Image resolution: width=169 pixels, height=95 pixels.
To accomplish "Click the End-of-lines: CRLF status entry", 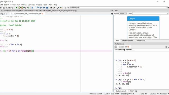I will point(112,94).
